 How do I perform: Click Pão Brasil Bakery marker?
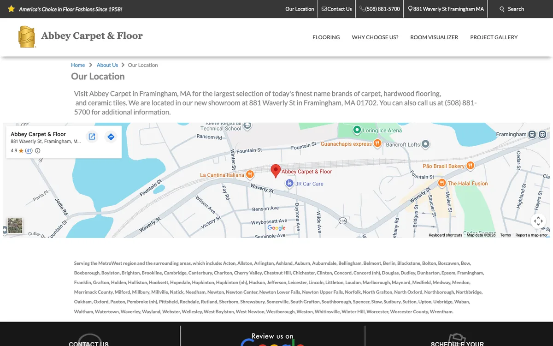point(470,166)
